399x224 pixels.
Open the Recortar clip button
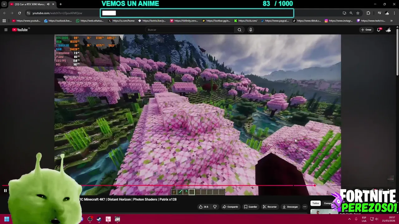(270, 207)
